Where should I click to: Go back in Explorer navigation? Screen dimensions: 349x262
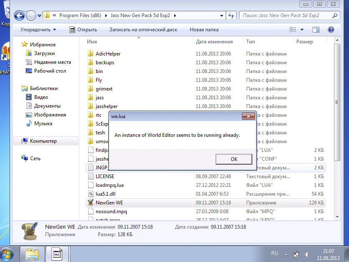(x=19, y=15)
